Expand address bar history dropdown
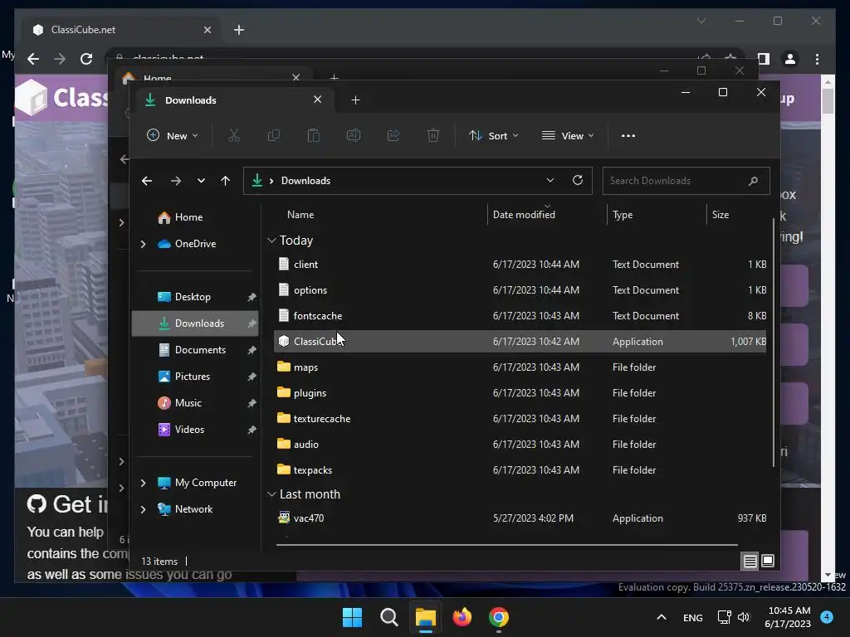 pos(550,180)
